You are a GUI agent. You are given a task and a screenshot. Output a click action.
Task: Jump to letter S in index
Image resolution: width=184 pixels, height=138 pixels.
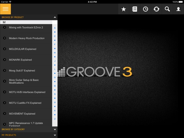[x=55, y=94]
